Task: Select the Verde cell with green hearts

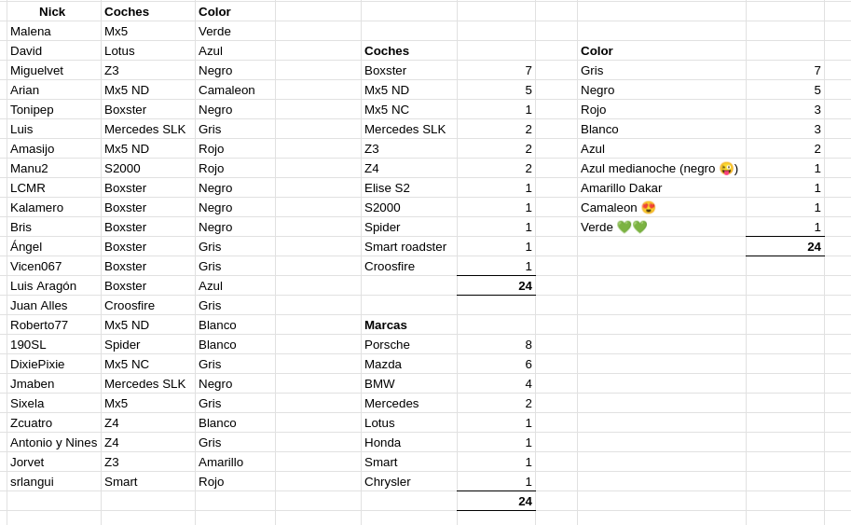Action: [662, 227]
